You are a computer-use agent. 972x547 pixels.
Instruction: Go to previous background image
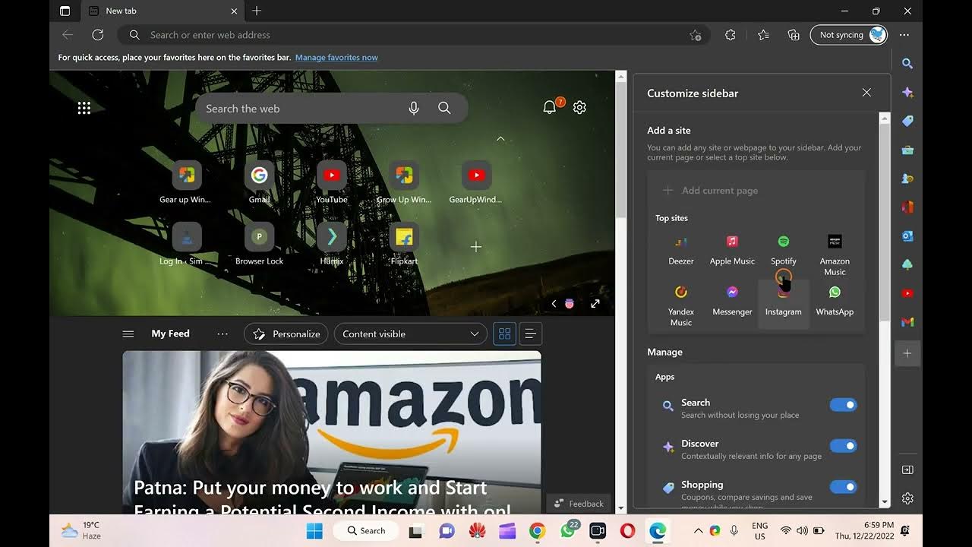tap(554, 303)
